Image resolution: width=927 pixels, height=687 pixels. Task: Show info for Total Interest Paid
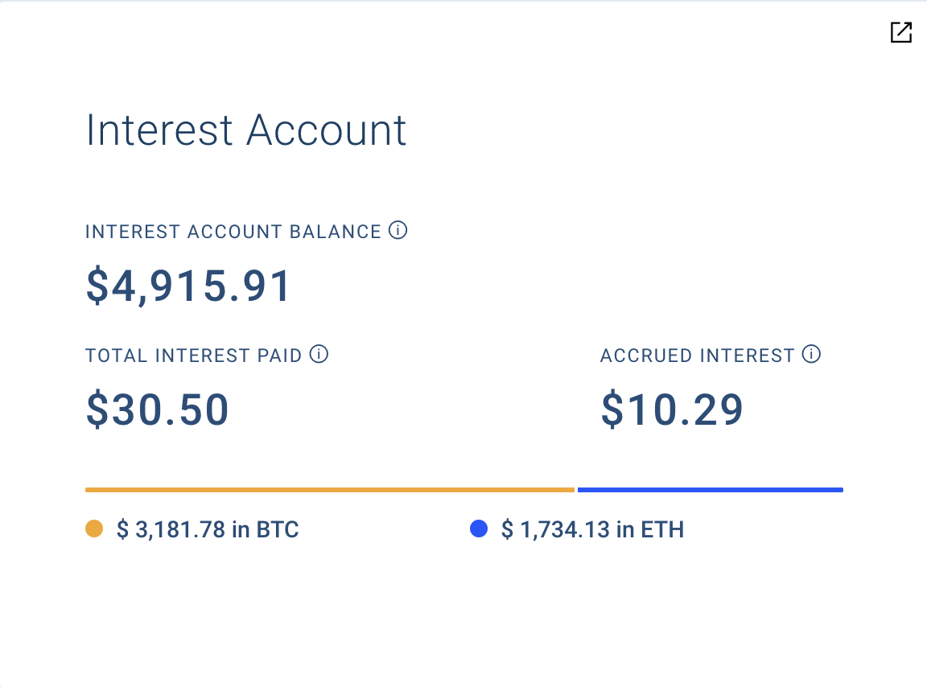pos(319,354)
